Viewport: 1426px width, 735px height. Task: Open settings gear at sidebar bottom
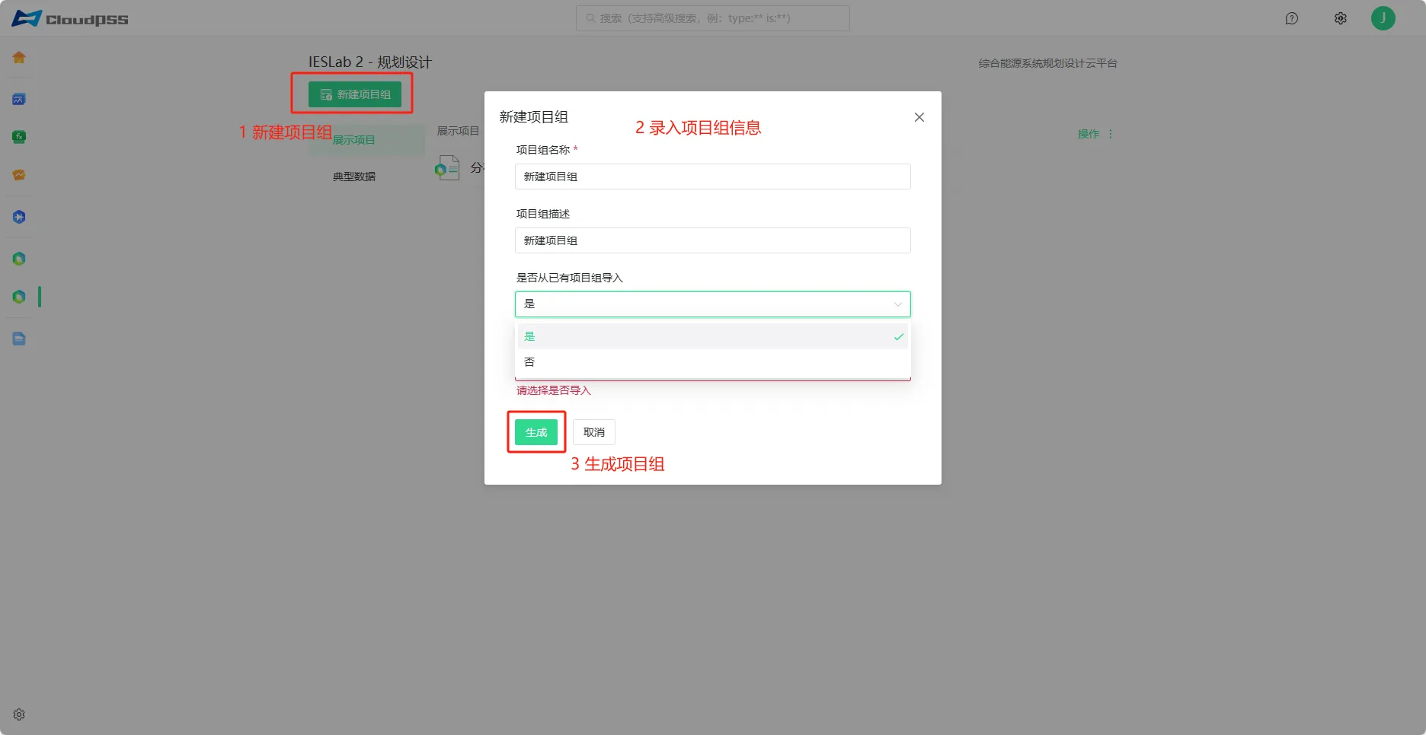point(19,714)
